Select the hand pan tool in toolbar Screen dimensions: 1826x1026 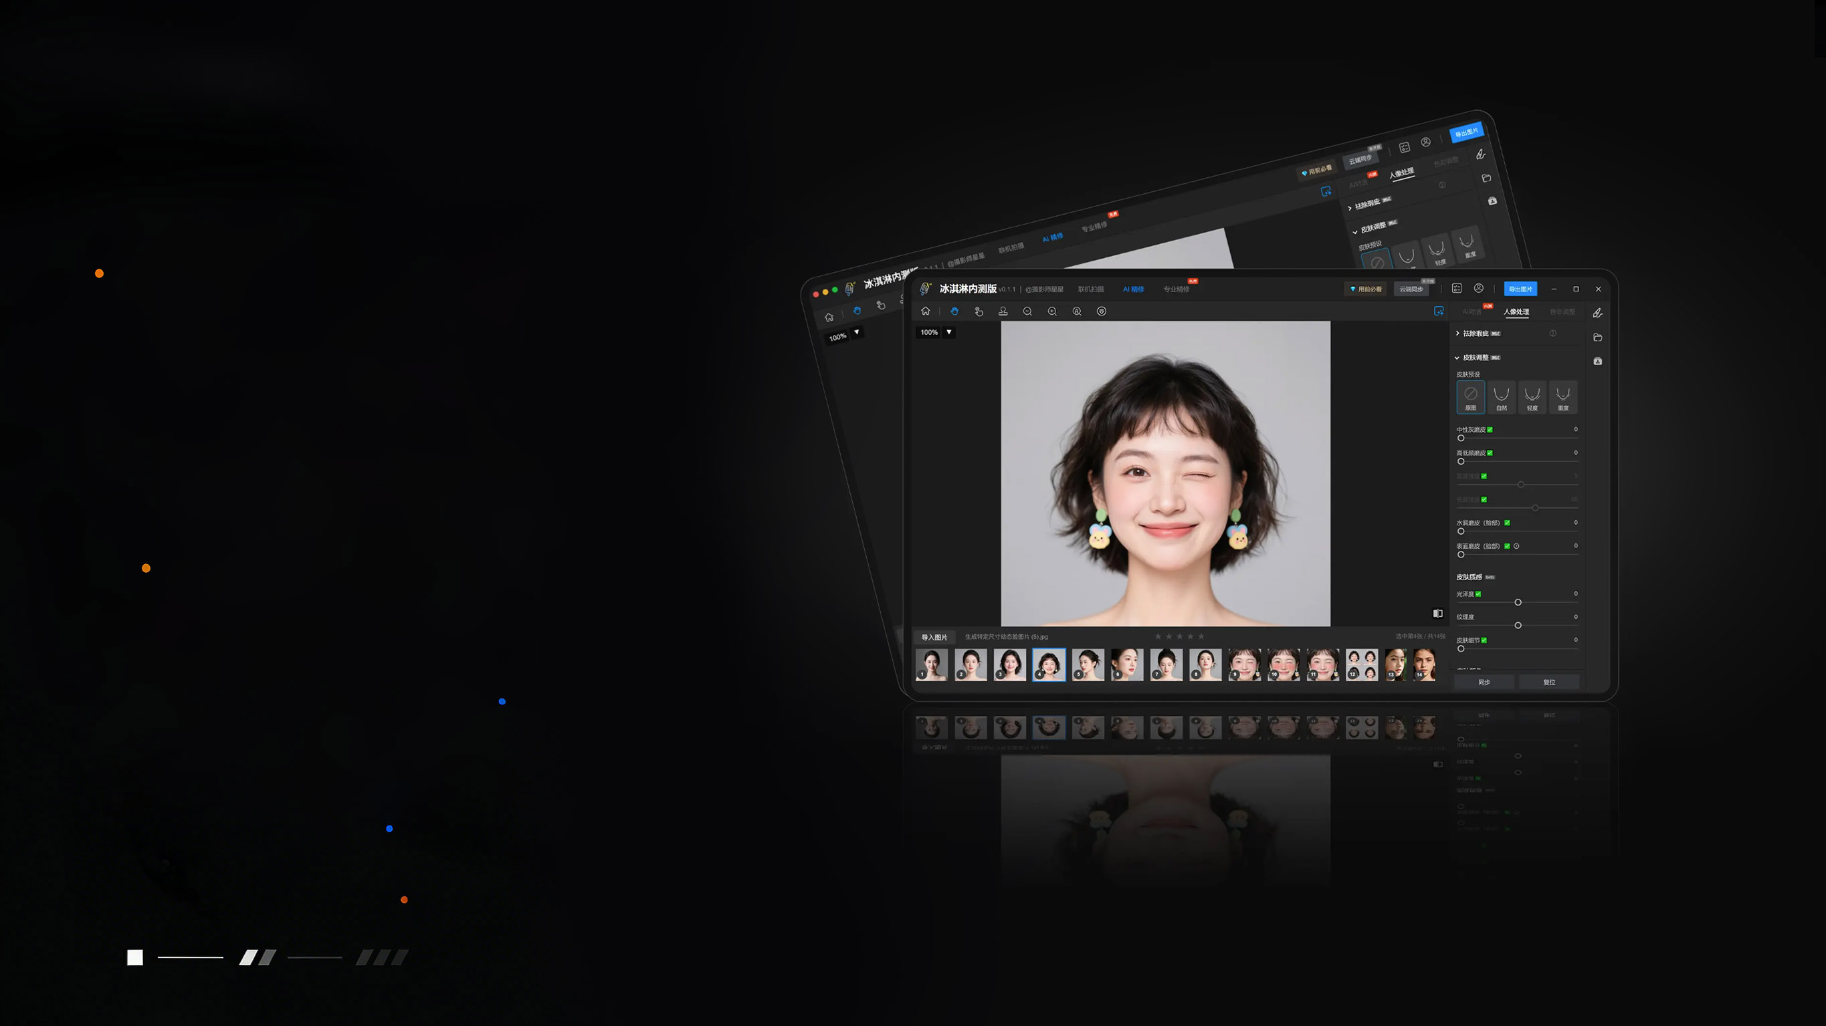click(x=955, y=311)
